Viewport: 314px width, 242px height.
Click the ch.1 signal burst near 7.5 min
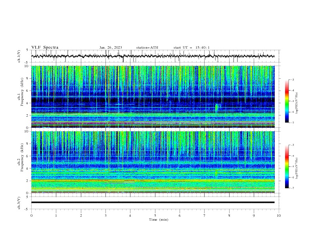(x=216, y=108)
